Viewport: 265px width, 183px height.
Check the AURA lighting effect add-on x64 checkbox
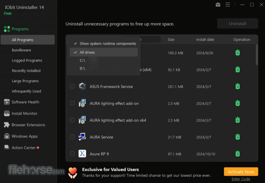(x=72, y=120)
